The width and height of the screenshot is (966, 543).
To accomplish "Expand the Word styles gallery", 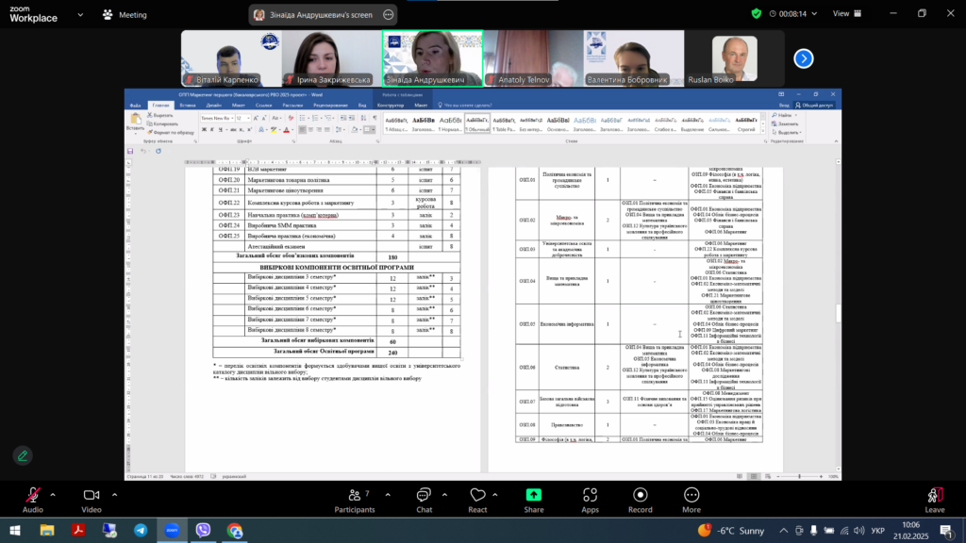I will (764, 130).
